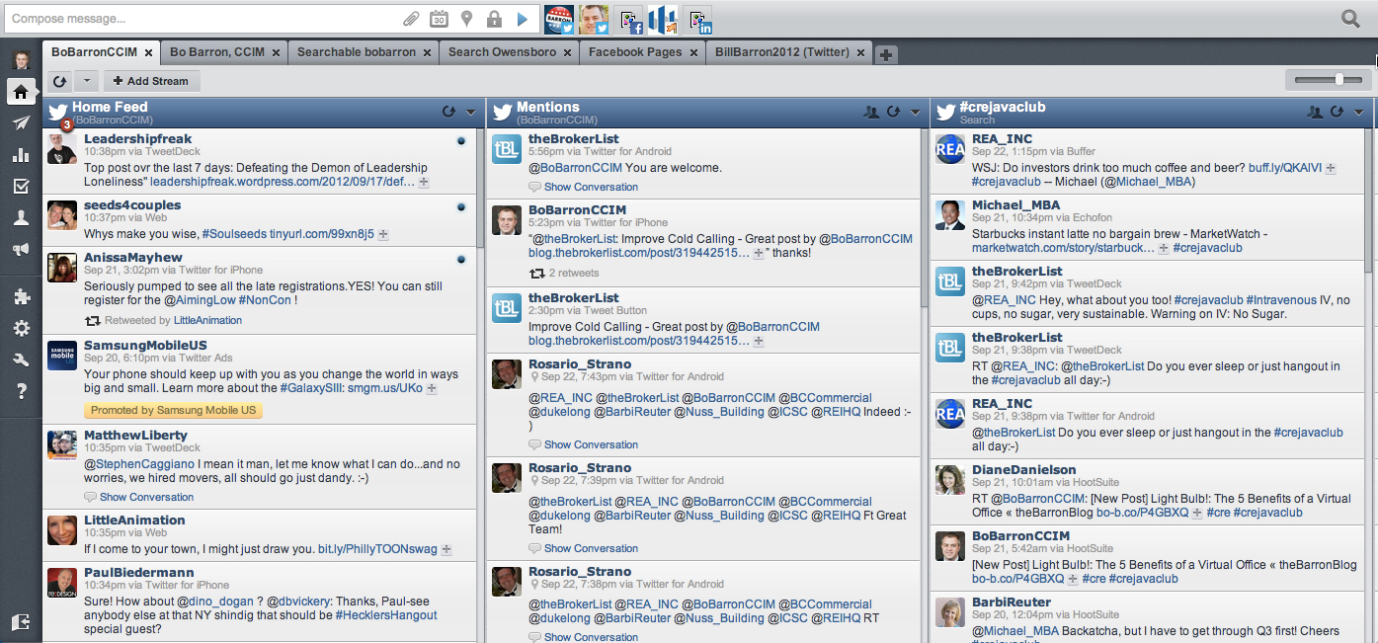1378x643 pixels.
Task: Click the attachment paperclip icon in compose box
Action: point(411,19)
